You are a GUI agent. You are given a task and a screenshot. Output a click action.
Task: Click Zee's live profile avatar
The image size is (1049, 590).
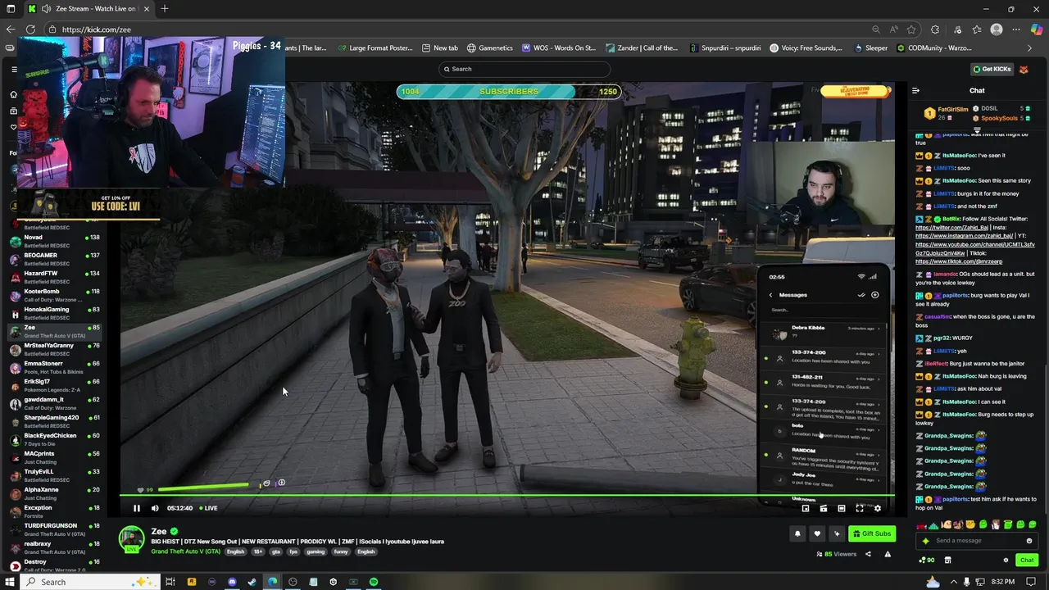[131, 539]
